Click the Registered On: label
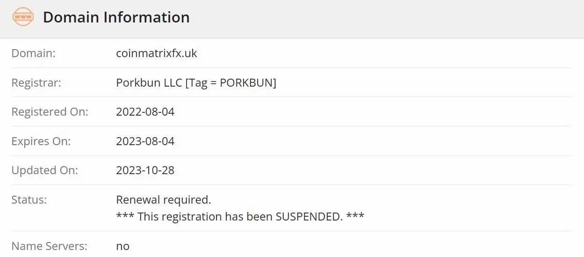 click(50, 112)
